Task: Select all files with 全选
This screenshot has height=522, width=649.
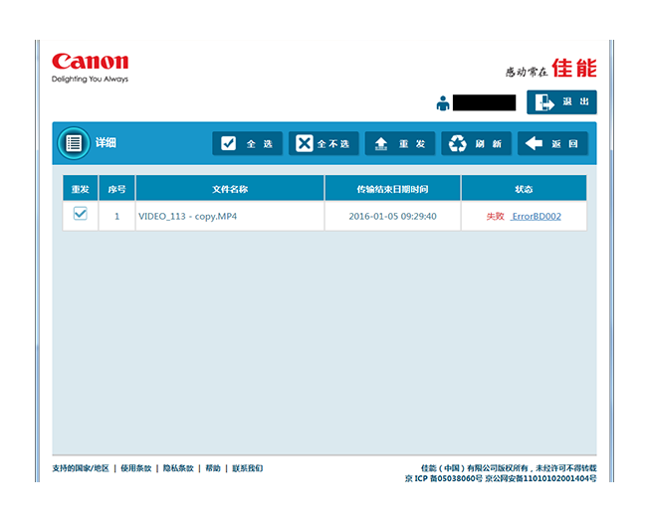Action: click(x=247, y=143)
